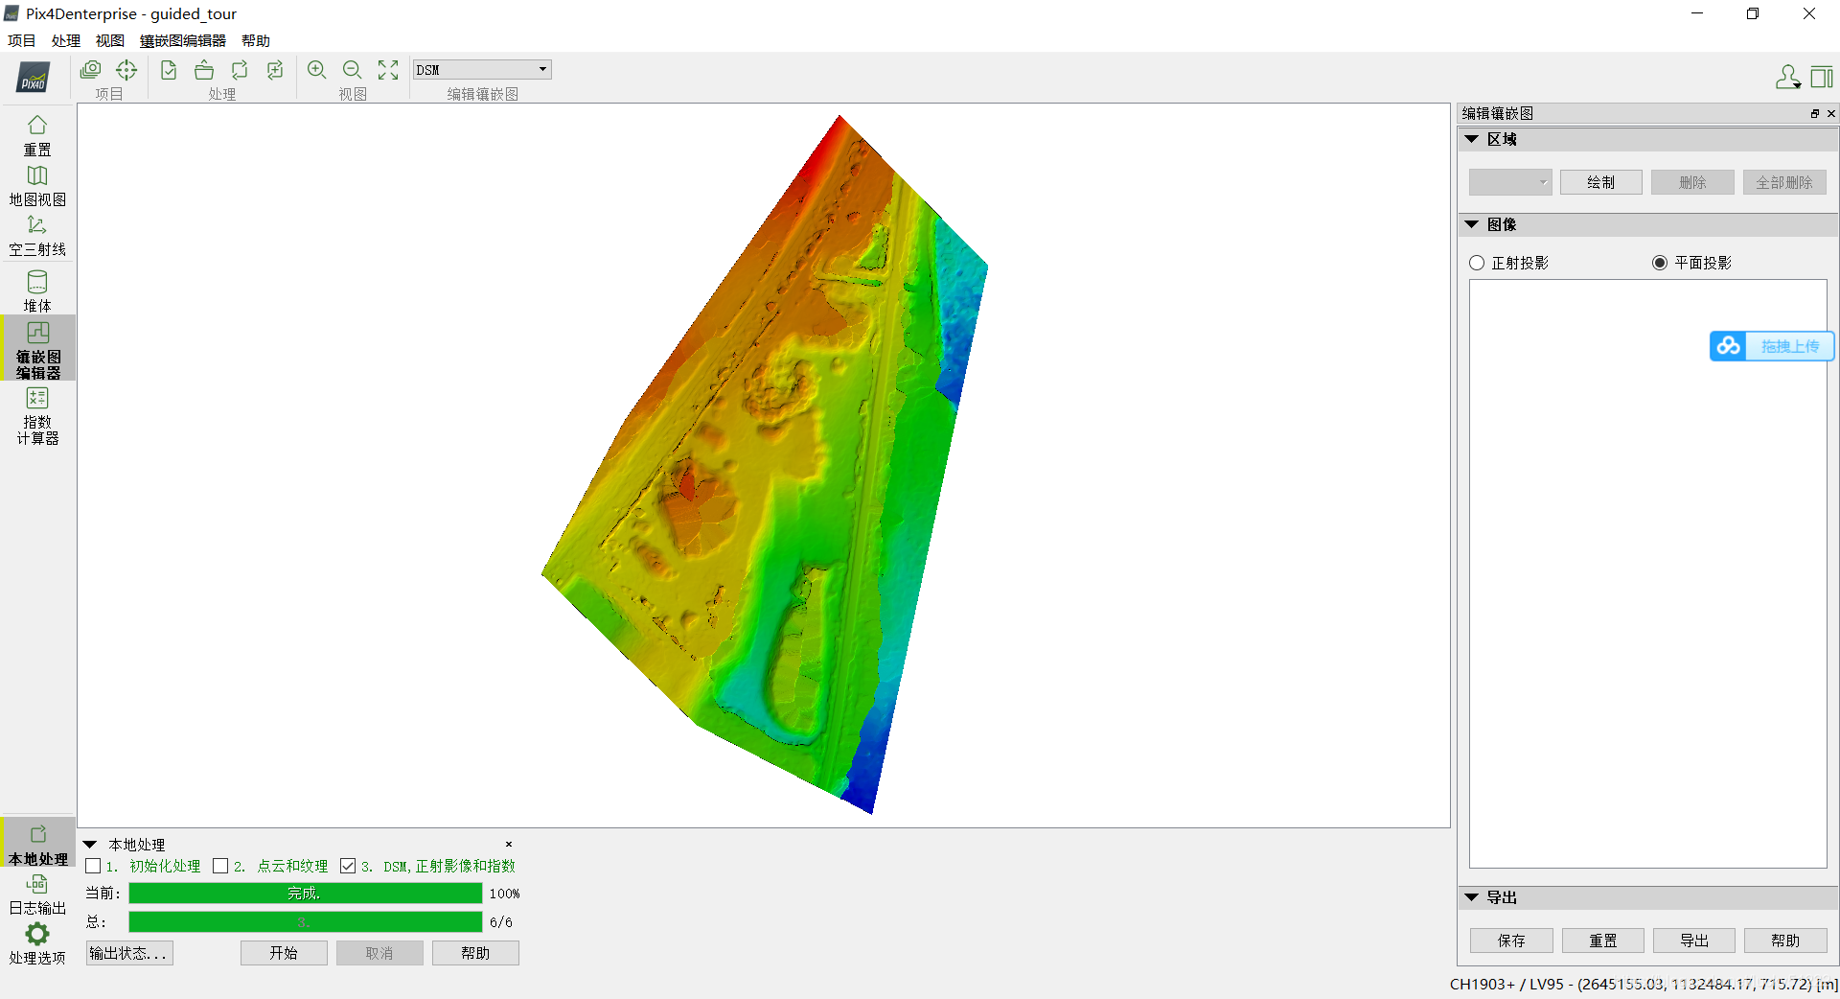Select the 正射投影 radio button

click(x=1477, y=263)
